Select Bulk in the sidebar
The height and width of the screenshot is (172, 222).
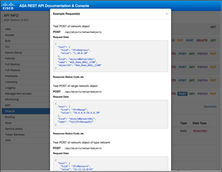26,41
